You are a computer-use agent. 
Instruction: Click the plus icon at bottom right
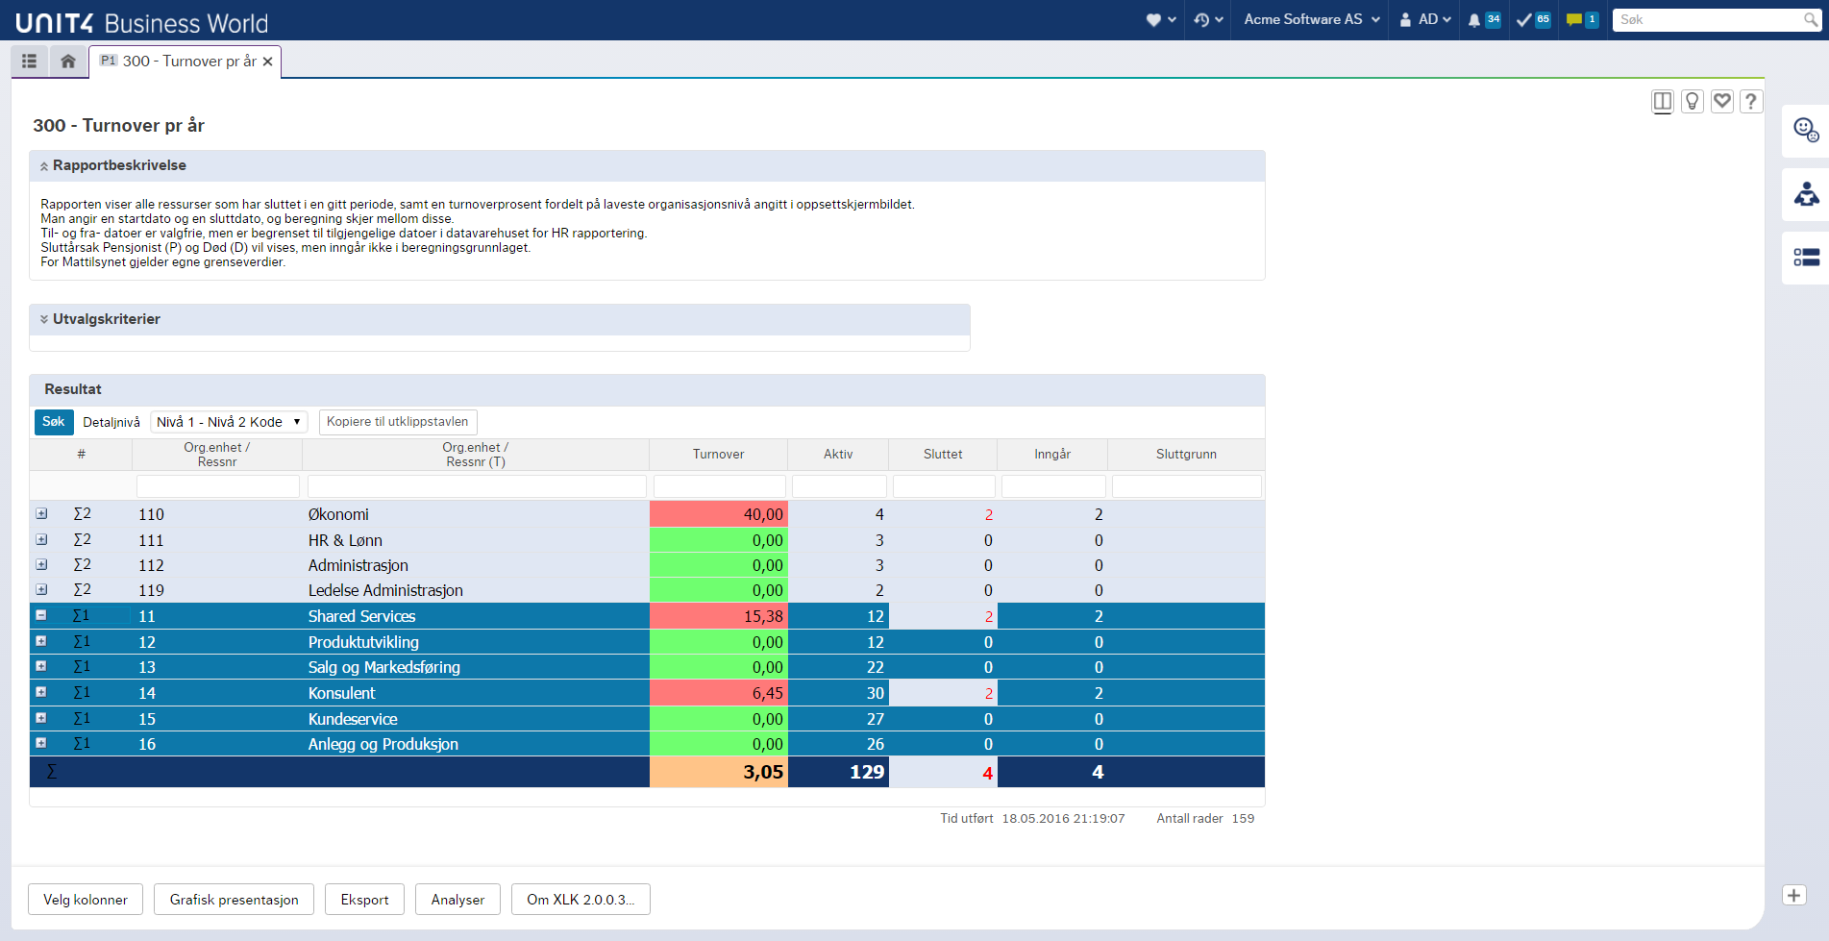pos(1793,895)
